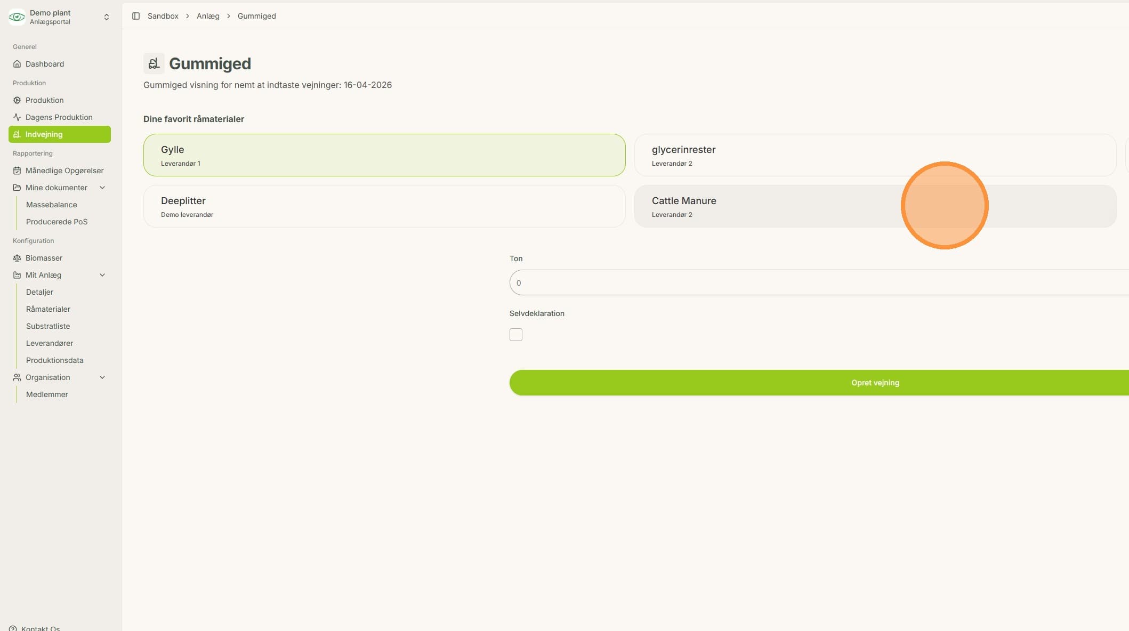Click the Produktion gear icon

17,100
